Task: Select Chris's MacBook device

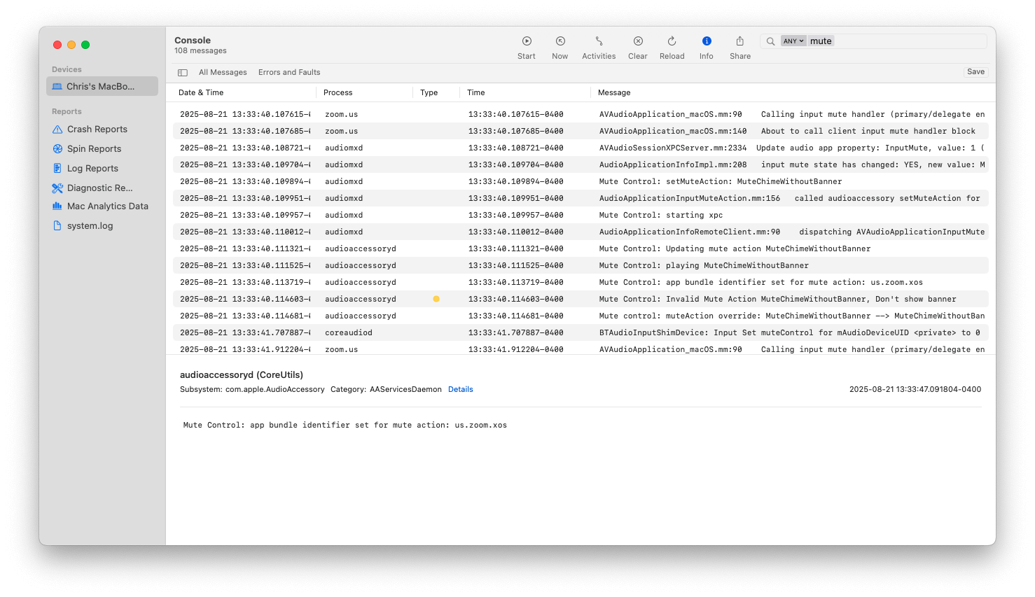Action: [102, 86]
